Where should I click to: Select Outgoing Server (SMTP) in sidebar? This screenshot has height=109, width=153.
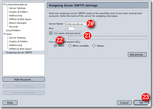point(19,53)
